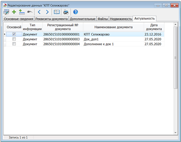Image resolution: width=181 pixels, height=142 pixels.
Task: Select registration number ending 0004 cell
Action: tap(61, 44)
